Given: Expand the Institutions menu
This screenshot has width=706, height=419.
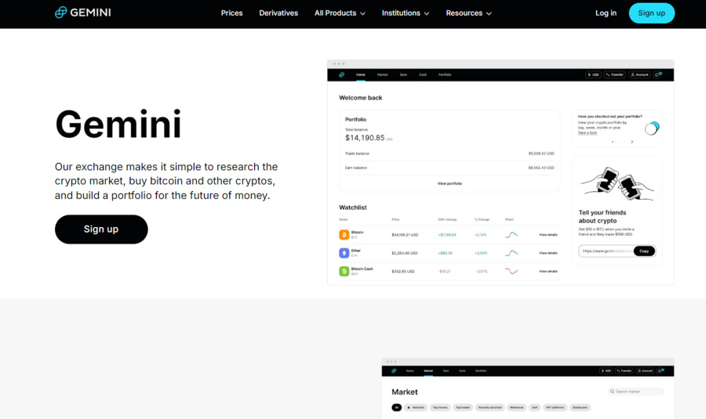Looking at the screenshot, I should [406, 13].
